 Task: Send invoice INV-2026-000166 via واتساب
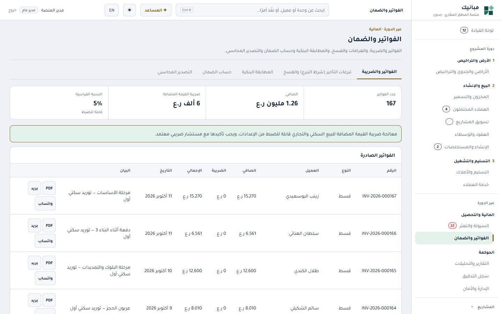(x=45, y=241)
